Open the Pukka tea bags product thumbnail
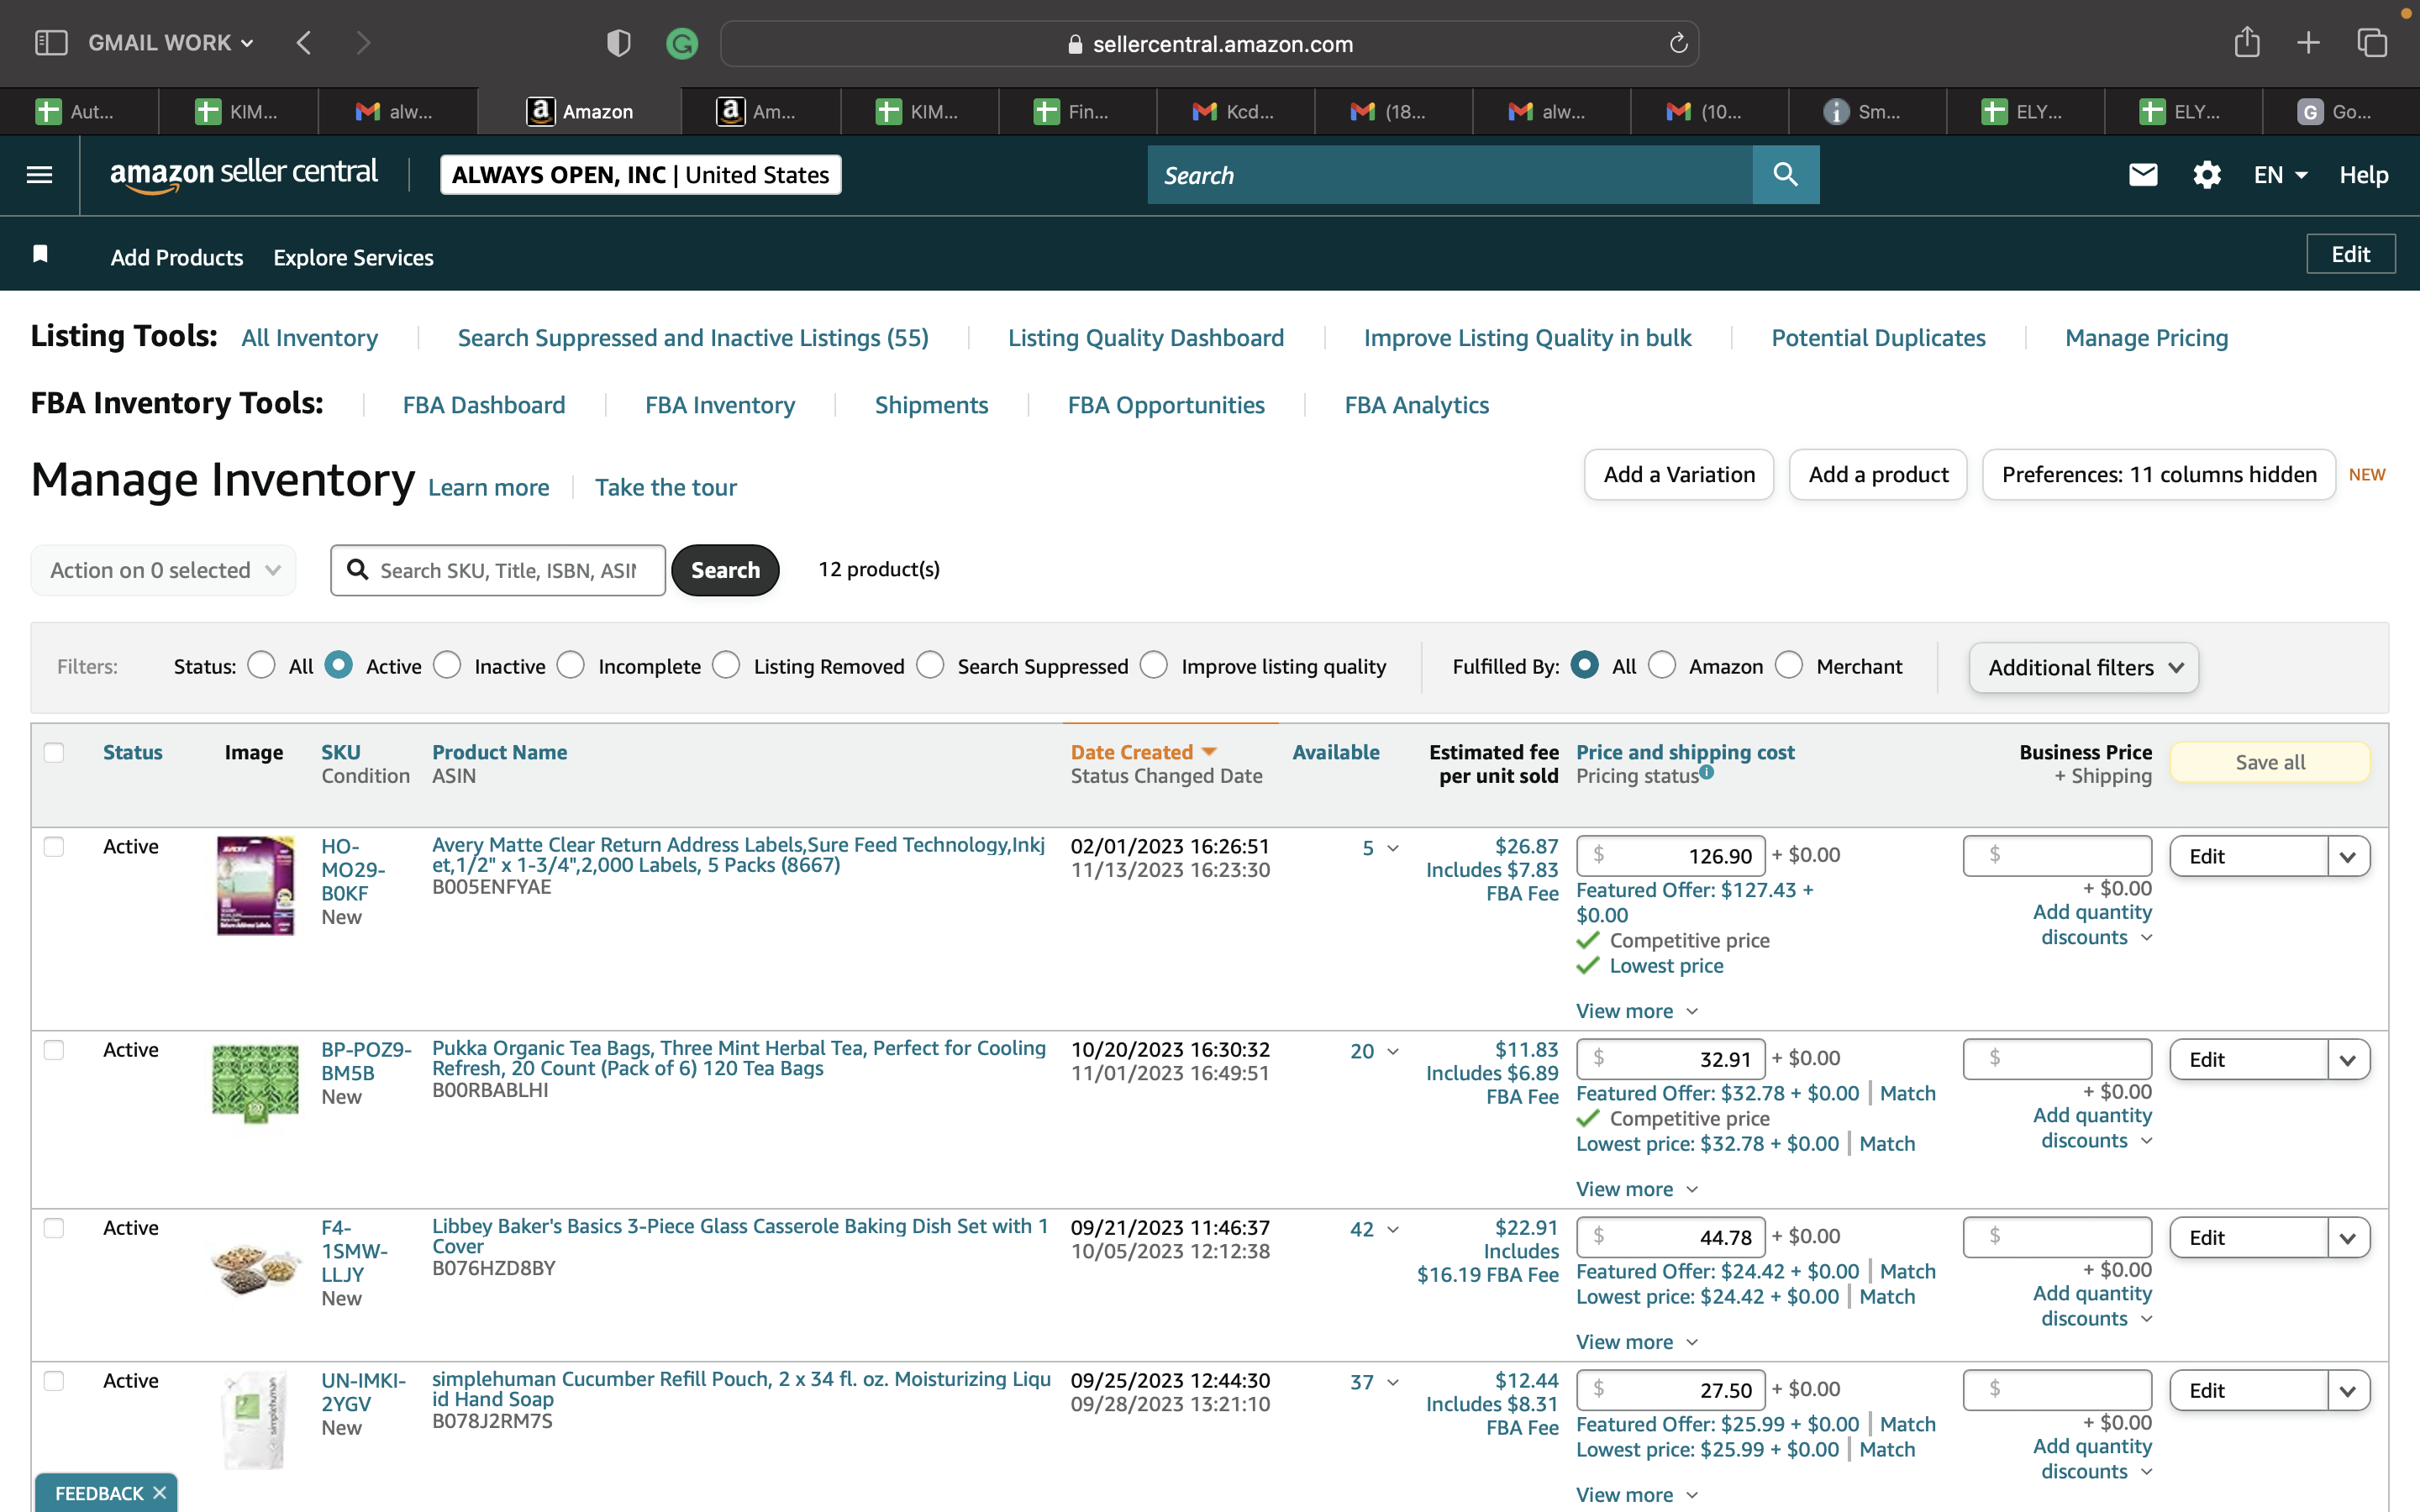 coord(256,1083)
